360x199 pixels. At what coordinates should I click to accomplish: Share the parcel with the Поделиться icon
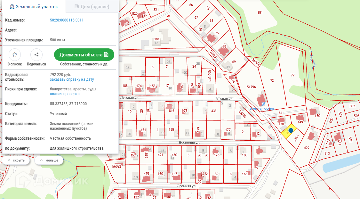click(x=36, y=54)
